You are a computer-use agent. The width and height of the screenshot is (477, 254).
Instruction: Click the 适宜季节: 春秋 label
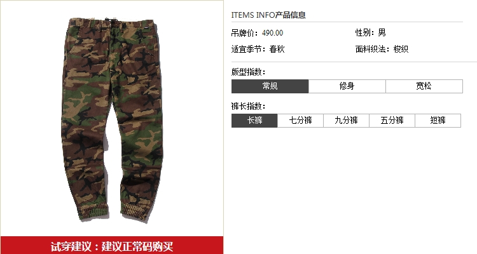click(x=258, y=49)
